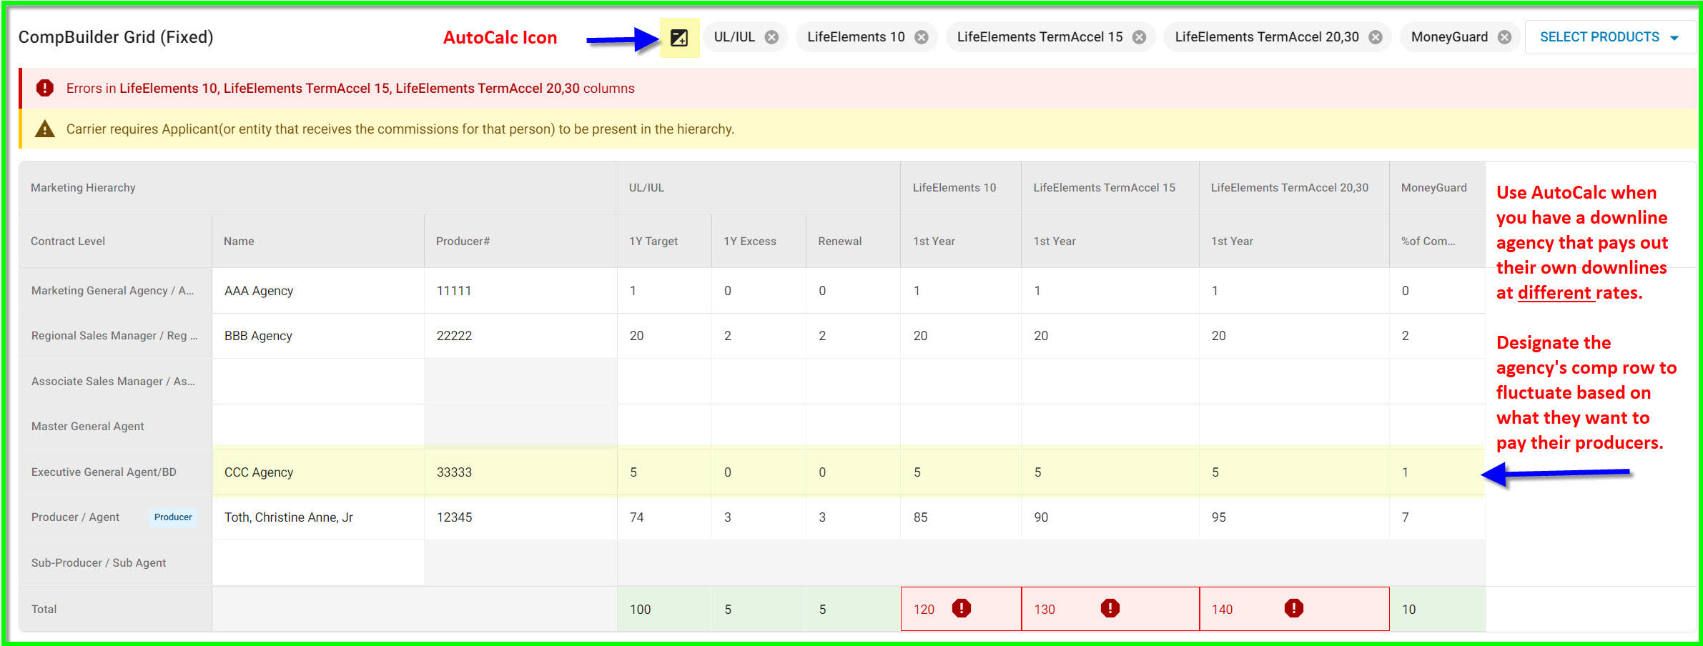Remove the LifeElements 10 product chip
The height and width of the screenshot is (646, 1703).
(x=922, y=37)
